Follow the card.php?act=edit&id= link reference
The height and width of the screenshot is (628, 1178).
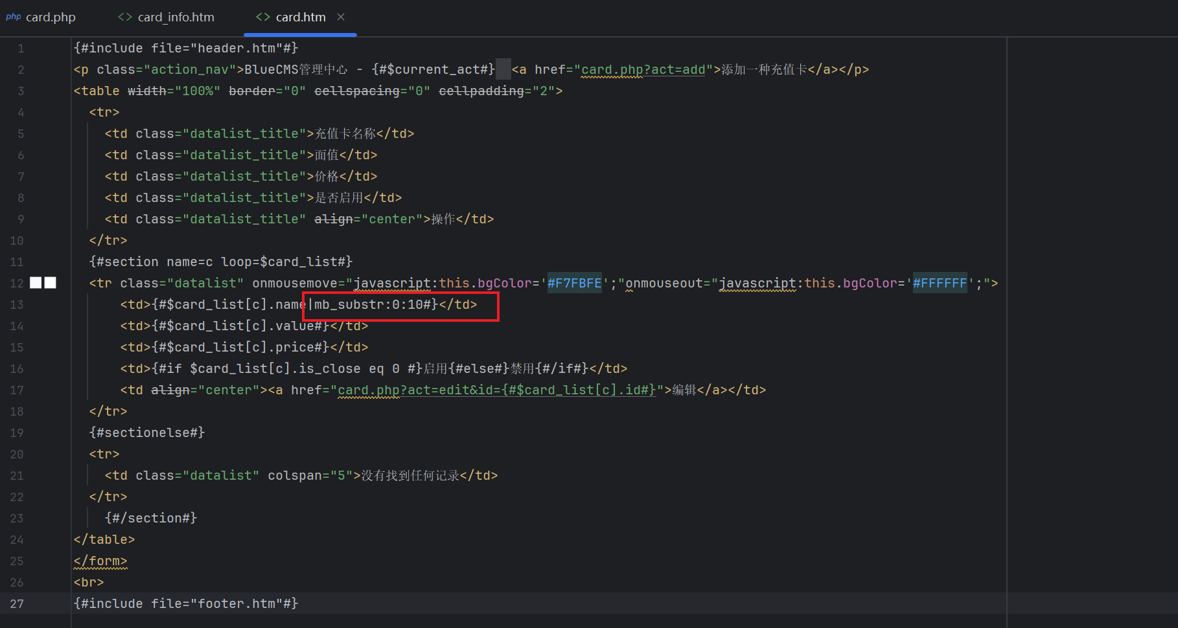pos(497,390)
